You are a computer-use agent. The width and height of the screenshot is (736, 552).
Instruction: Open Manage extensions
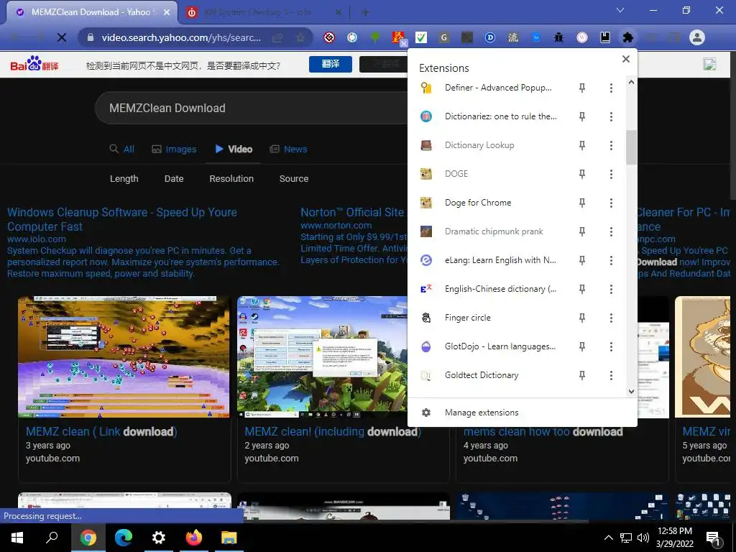pyautogui.click(x=522, y=412)
